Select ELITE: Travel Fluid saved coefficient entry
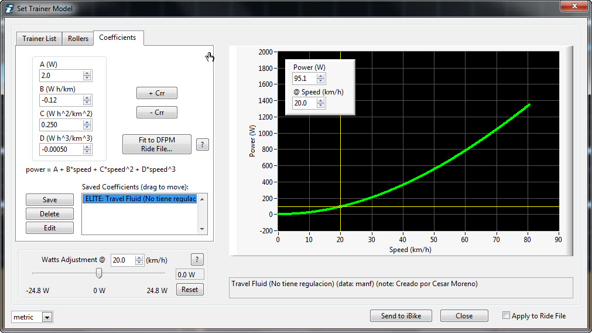The height and width of the screenshot is (333, 592). click(139, 199)
